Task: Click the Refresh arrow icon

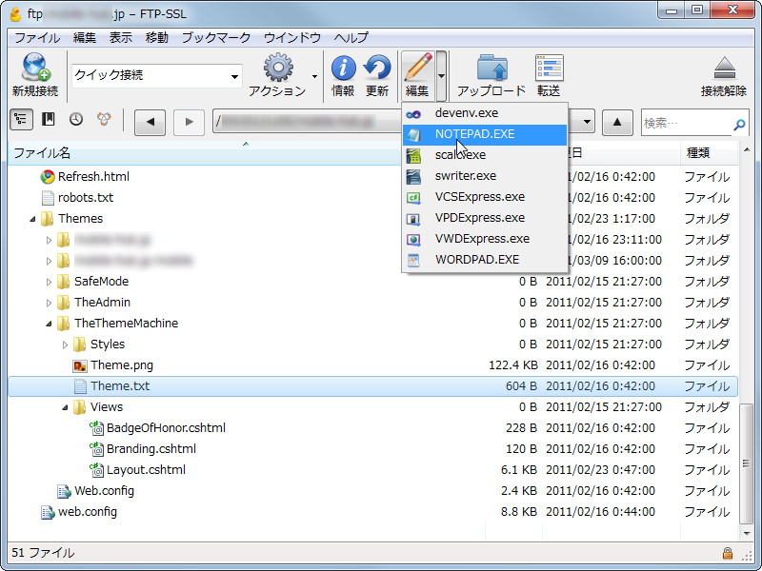Action: pyautogui.click(x=377, y=68)
